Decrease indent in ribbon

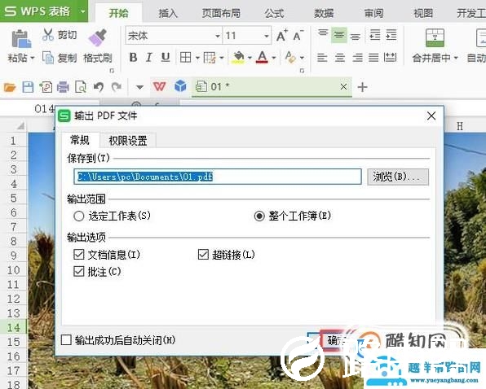click(x=375, y=35)
